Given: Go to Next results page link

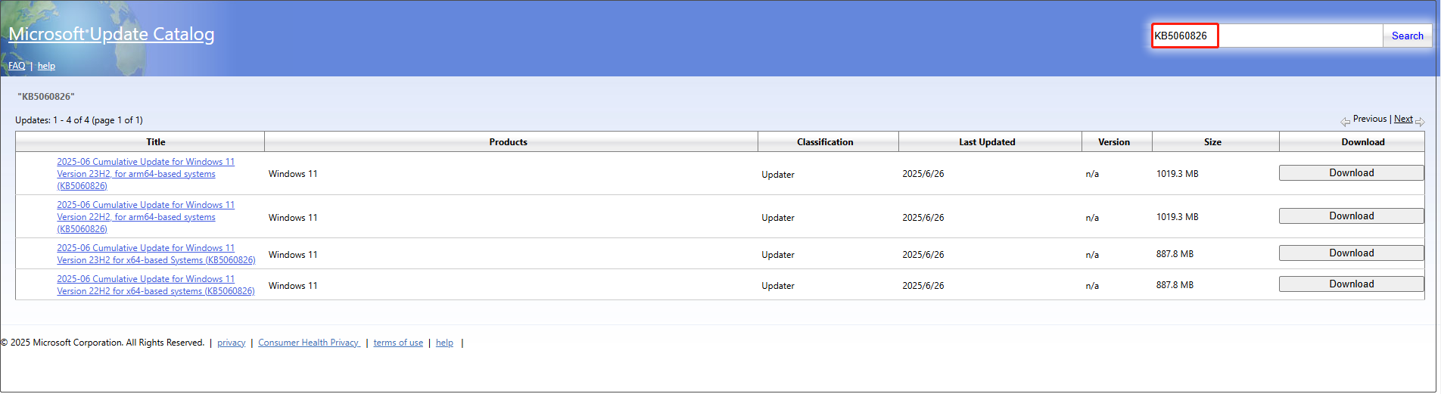Looking at the screenshot, I should (1403, 119).
